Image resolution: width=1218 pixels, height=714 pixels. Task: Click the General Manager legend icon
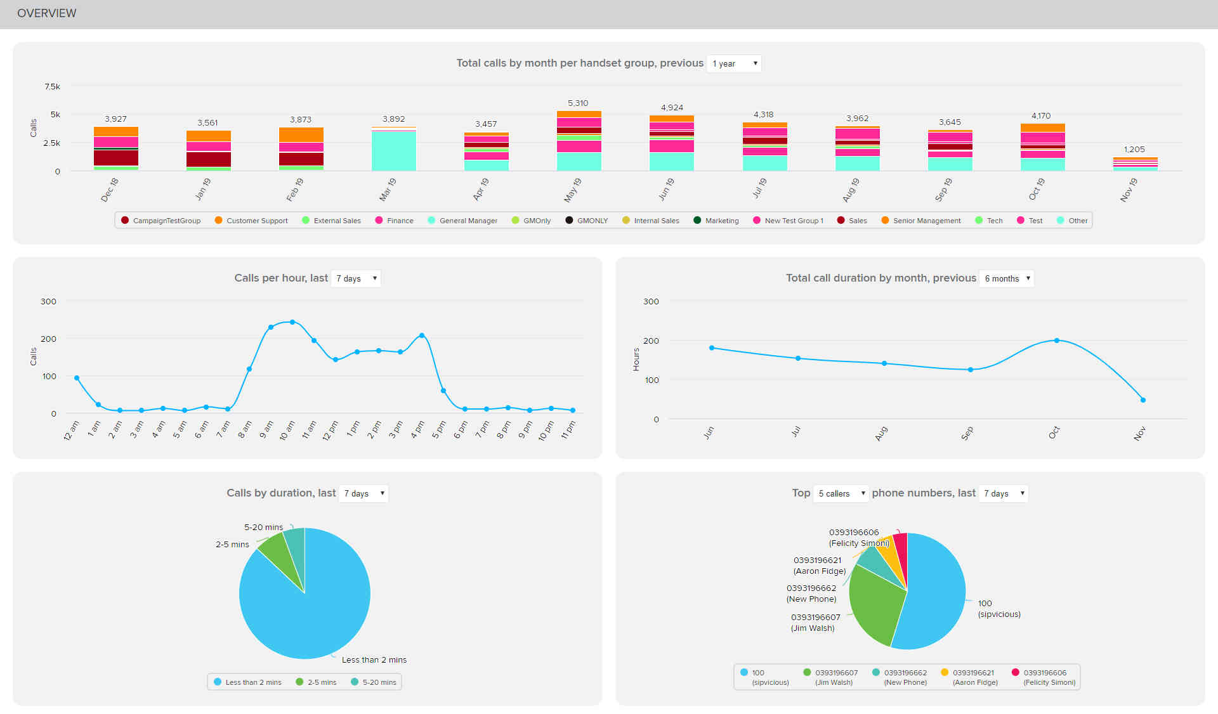click(428, 221)
